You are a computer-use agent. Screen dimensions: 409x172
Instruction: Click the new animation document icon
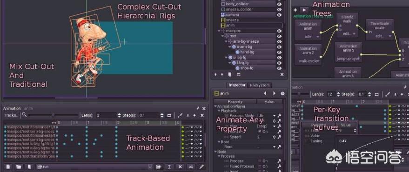pos(8,166)
